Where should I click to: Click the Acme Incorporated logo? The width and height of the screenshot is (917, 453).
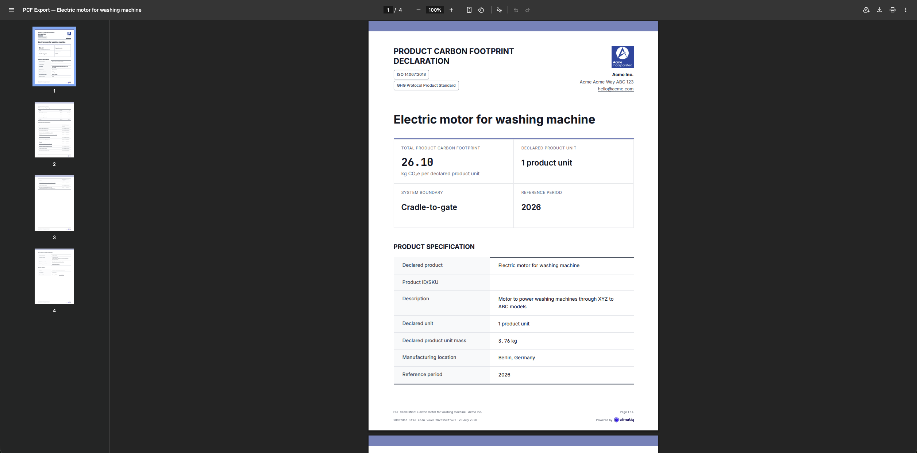tap(623, 57)
